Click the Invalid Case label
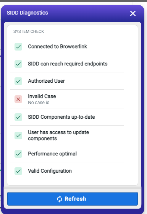The height and width of the screenshot is (214, 147). click(x=42, y=96)
